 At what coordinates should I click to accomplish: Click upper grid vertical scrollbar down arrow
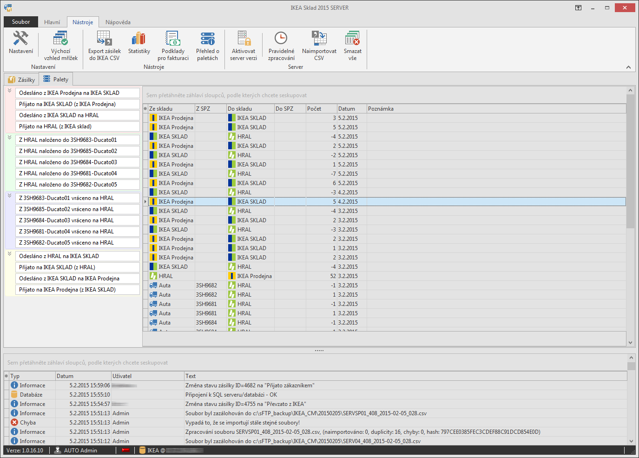[x=630, y=343]
